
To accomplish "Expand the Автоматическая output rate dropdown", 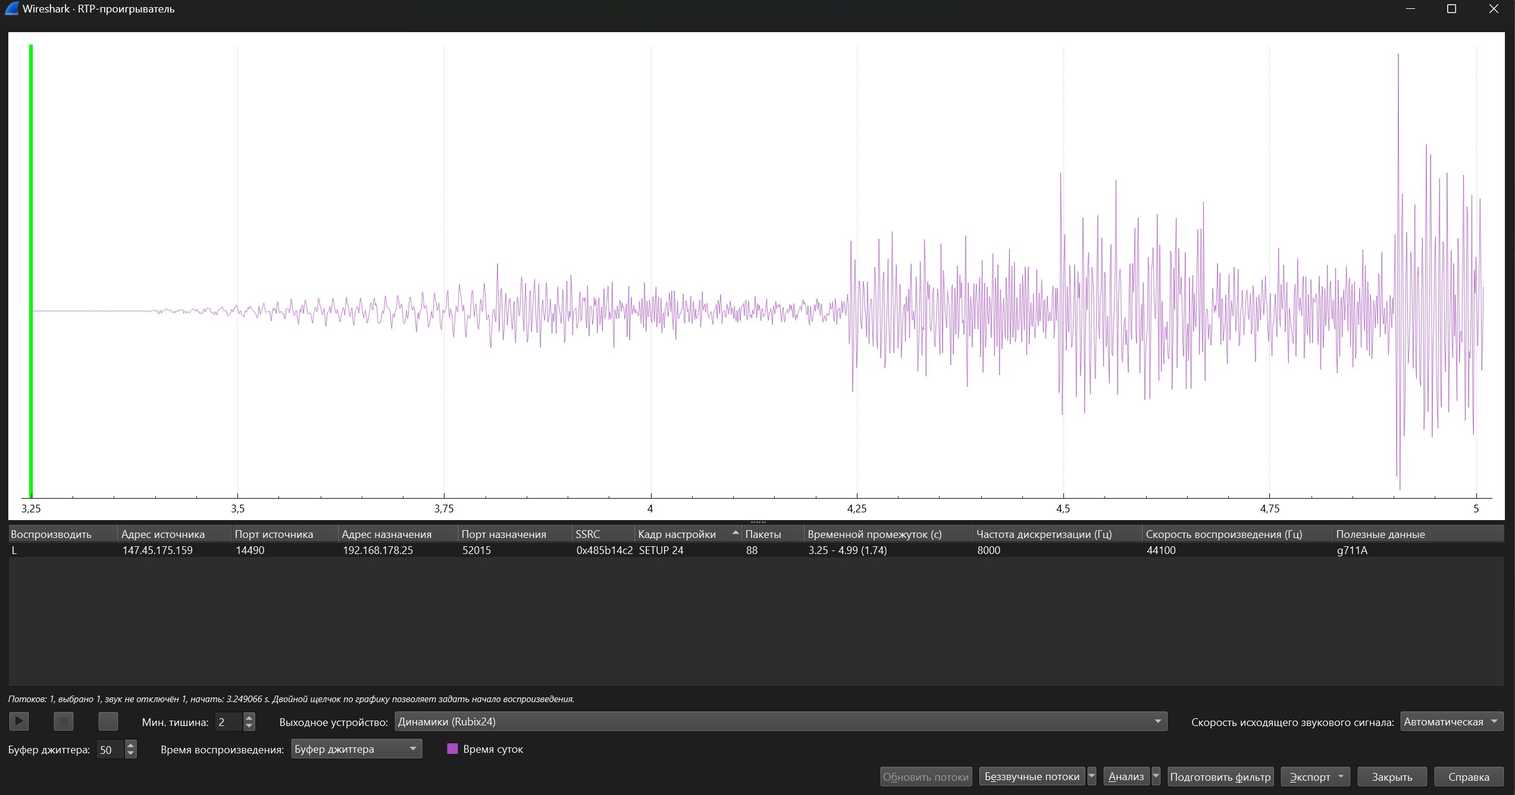I will (x=1451, y=721).
